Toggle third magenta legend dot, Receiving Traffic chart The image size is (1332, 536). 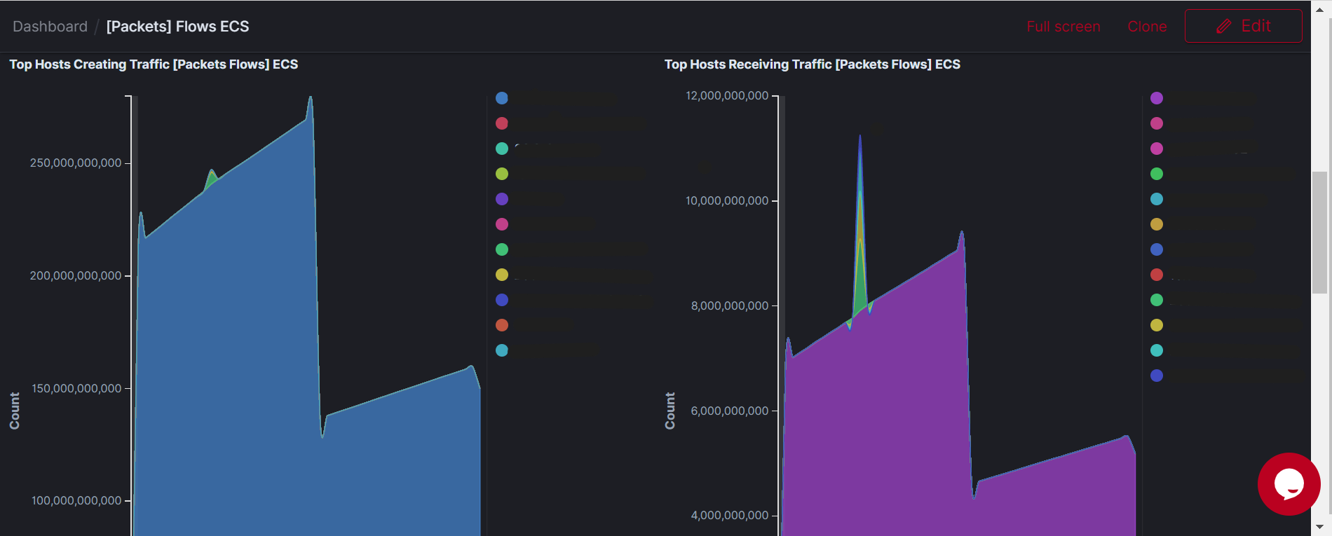click(1157, 149)
